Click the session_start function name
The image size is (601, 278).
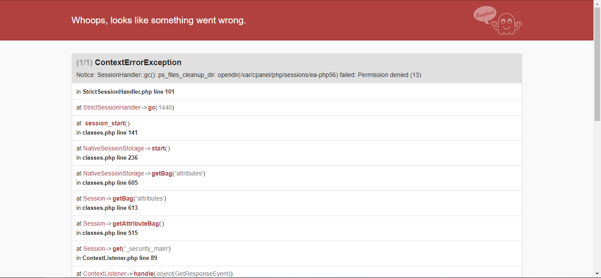click(x=105, y=123)
